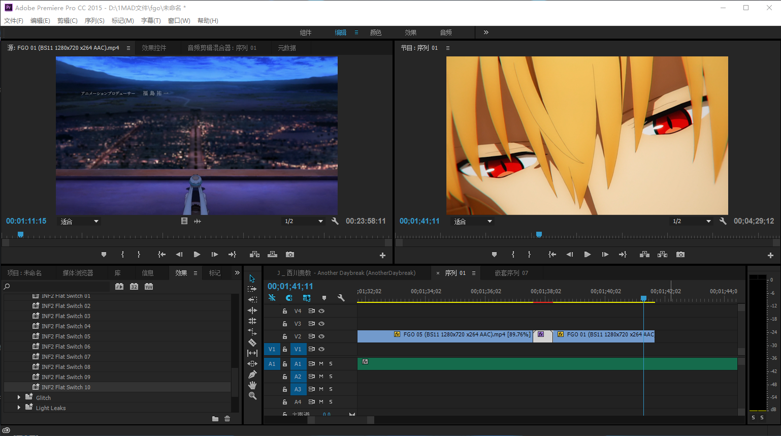Switch to 音频 workspace
The height and width of the screenshot is (436, 781).
(446, 33)
